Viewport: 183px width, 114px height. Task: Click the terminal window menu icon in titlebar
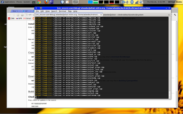pos(41,8)
